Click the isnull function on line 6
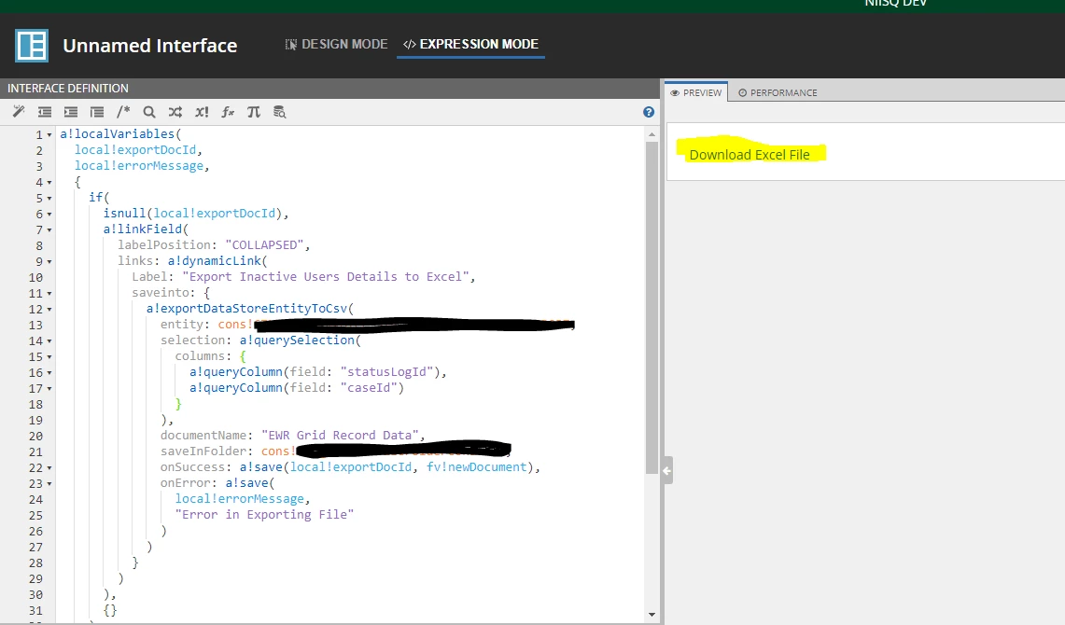This screenshot has height=625, width=1065. pyautogui.click(x=124, y=213)
